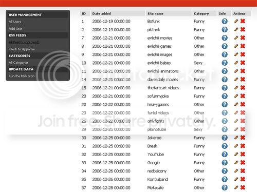Edit the plsthnk feed with pencil
This screenshot has height=192, width=257.
tap(236, 29)
